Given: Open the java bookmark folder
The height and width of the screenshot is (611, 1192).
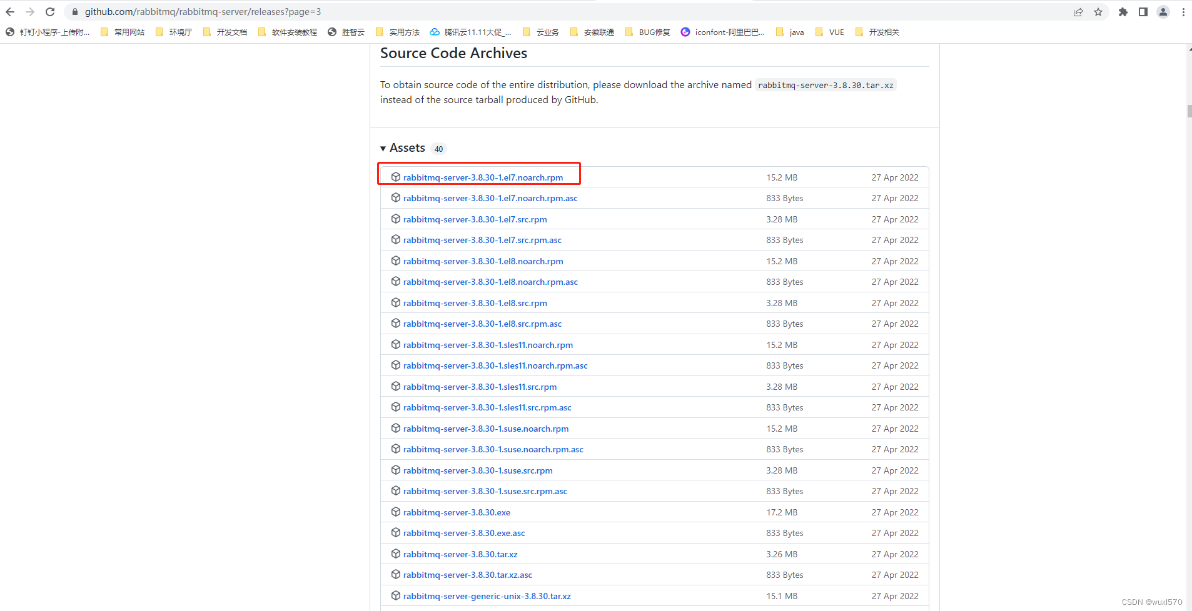Looking at the screenshot, I should pos(790,32).
